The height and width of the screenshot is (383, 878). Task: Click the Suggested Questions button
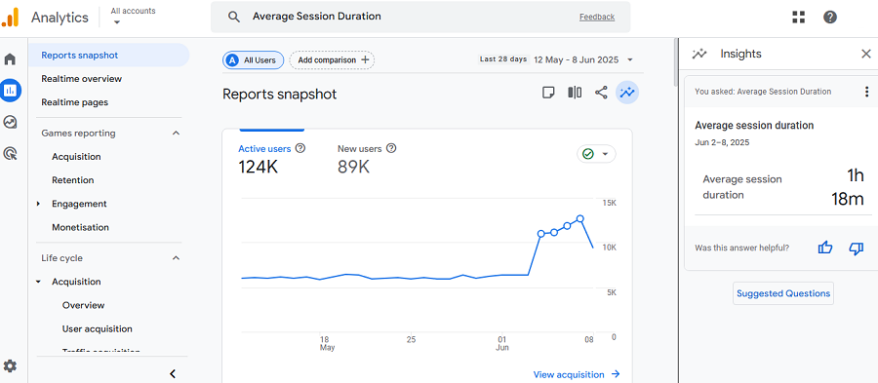[782, 293]
